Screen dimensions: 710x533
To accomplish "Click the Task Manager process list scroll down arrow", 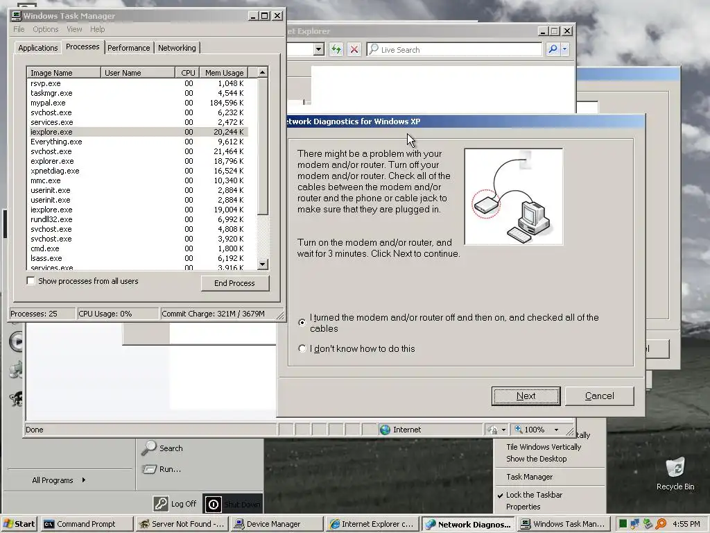I will [x=263, y=264].
